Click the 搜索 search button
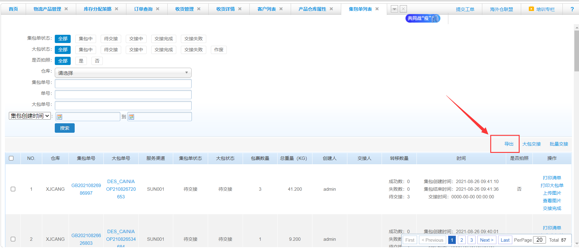Screen dimensions: 579x249 coord(65,128)
